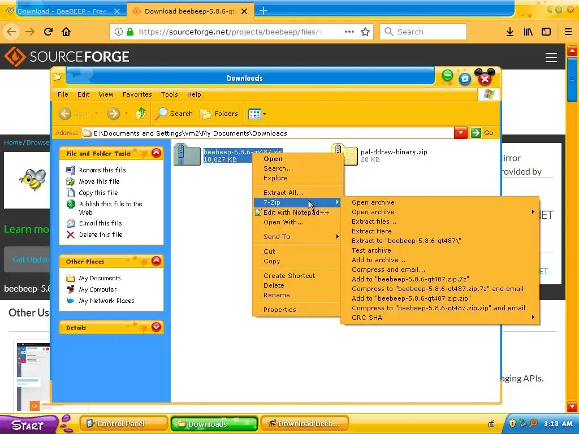The width and height of the screenshot is (579, 434).
Task: Open Firefox hamburger menu
Action: point(568,32)
